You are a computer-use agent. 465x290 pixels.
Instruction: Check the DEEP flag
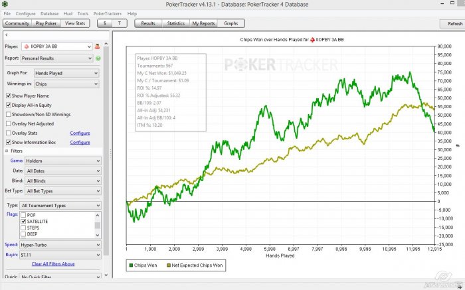[23, 234]
